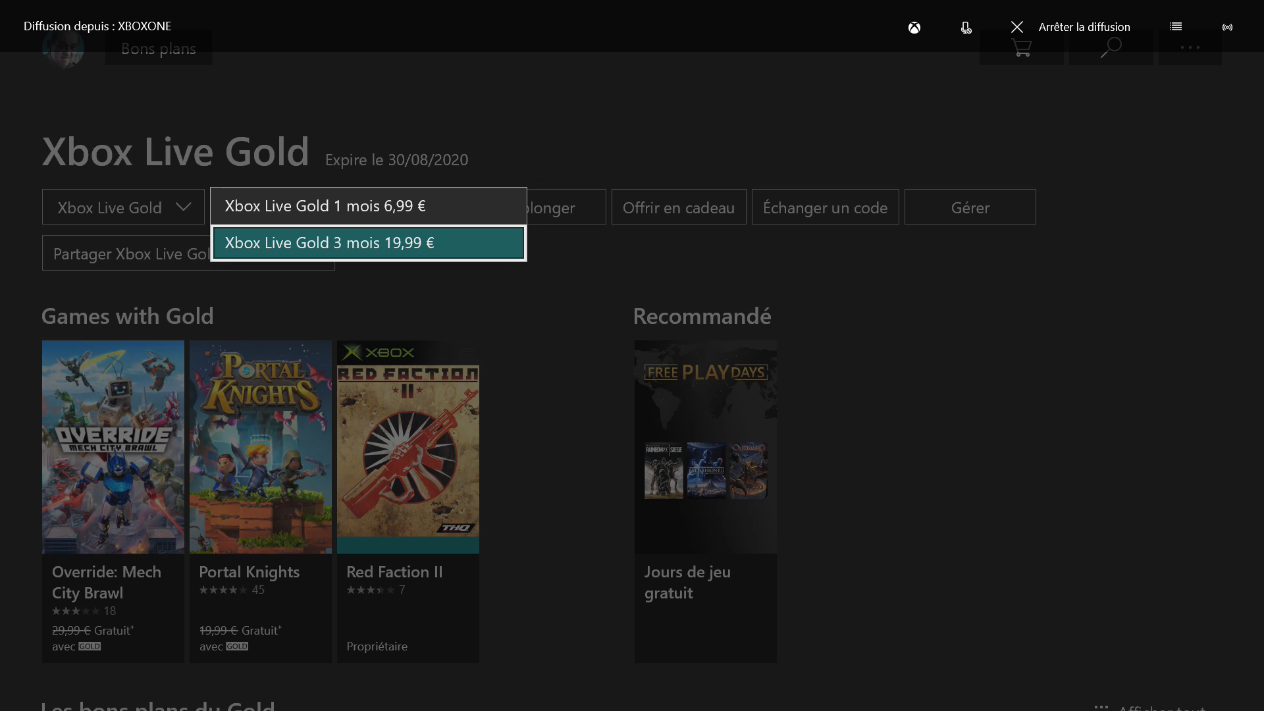Open the shopping cart icon
The width and height of the screenshot is (1264, 711).
click(x=1022, y=47)
